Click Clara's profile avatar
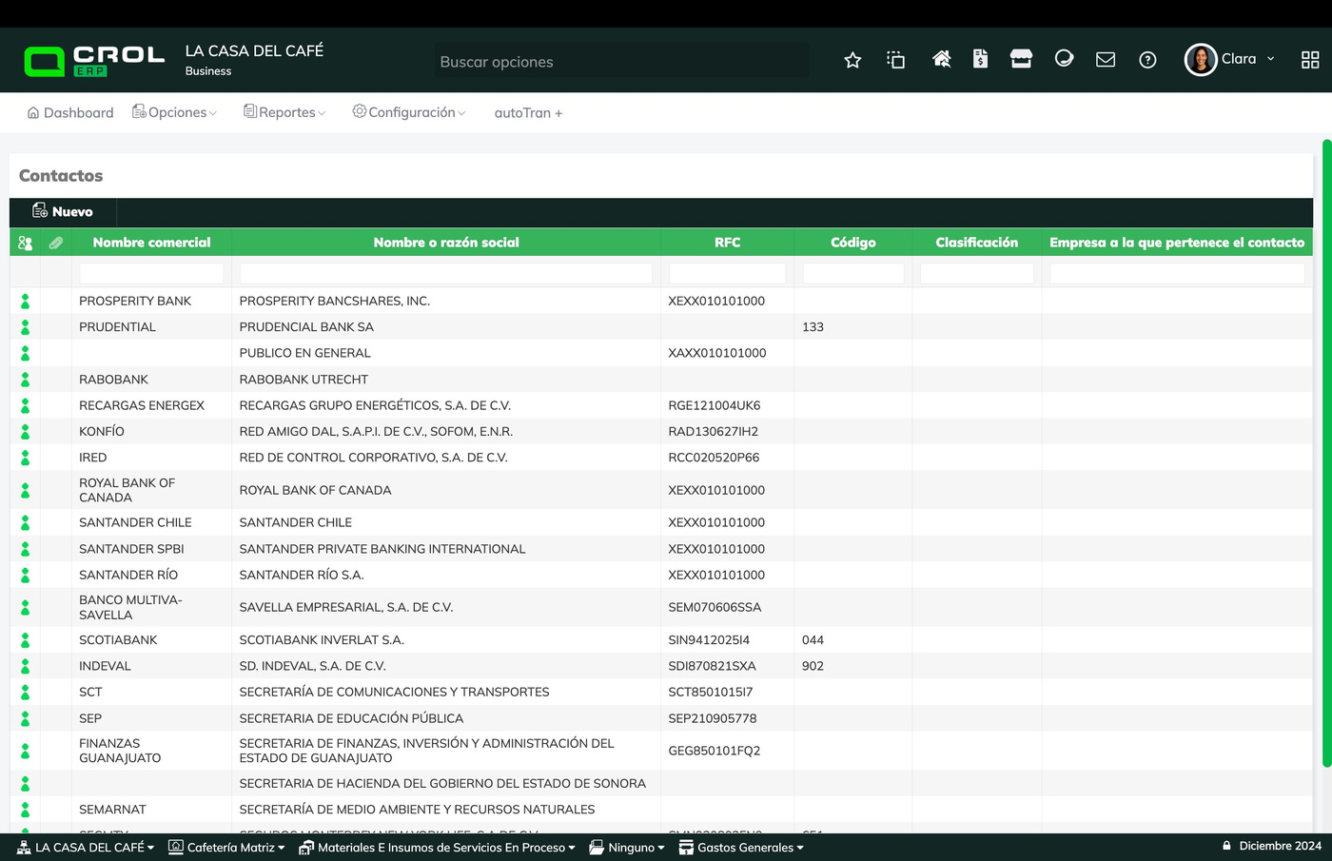 coord(1201,60)
